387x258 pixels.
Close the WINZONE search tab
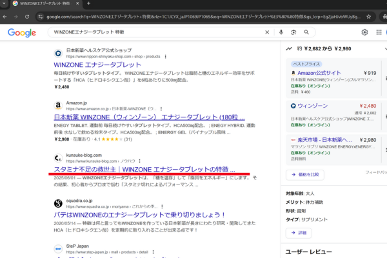(77, 3)
